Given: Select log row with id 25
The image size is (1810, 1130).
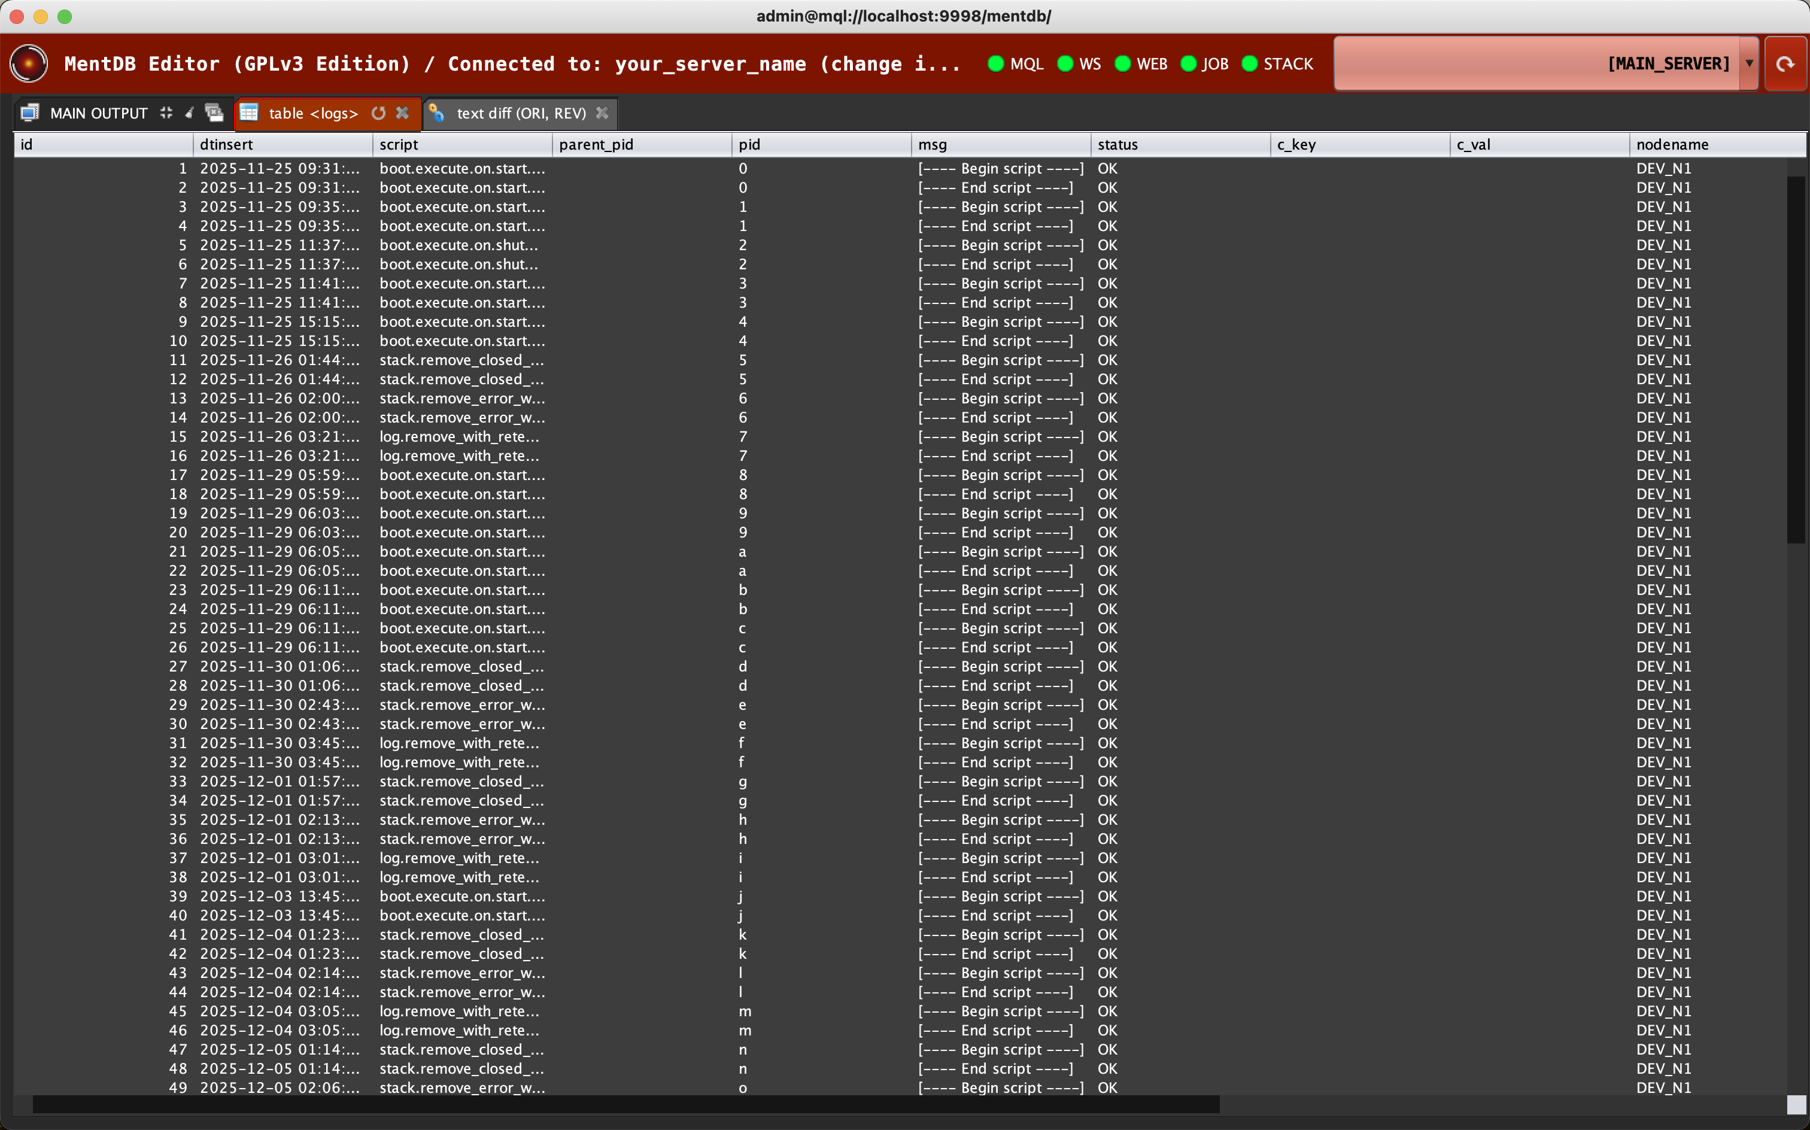Looking at the screenshot, I should click(x=463, y=628).
